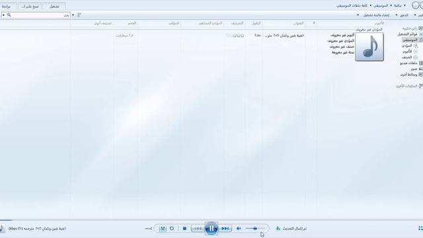Stop playback with the square stop button
Viewport: 423px width, 238px height.
click(x=184, y=229)
